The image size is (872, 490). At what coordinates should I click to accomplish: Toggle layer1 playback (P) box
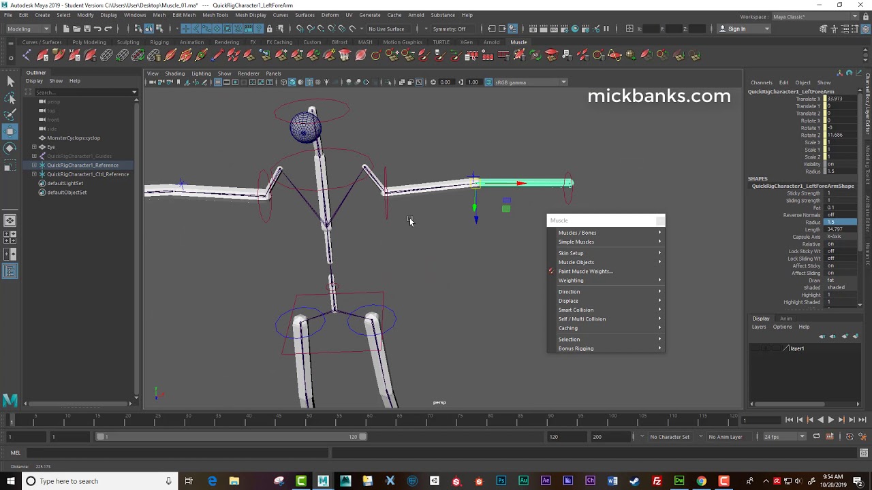pos(765,348)
